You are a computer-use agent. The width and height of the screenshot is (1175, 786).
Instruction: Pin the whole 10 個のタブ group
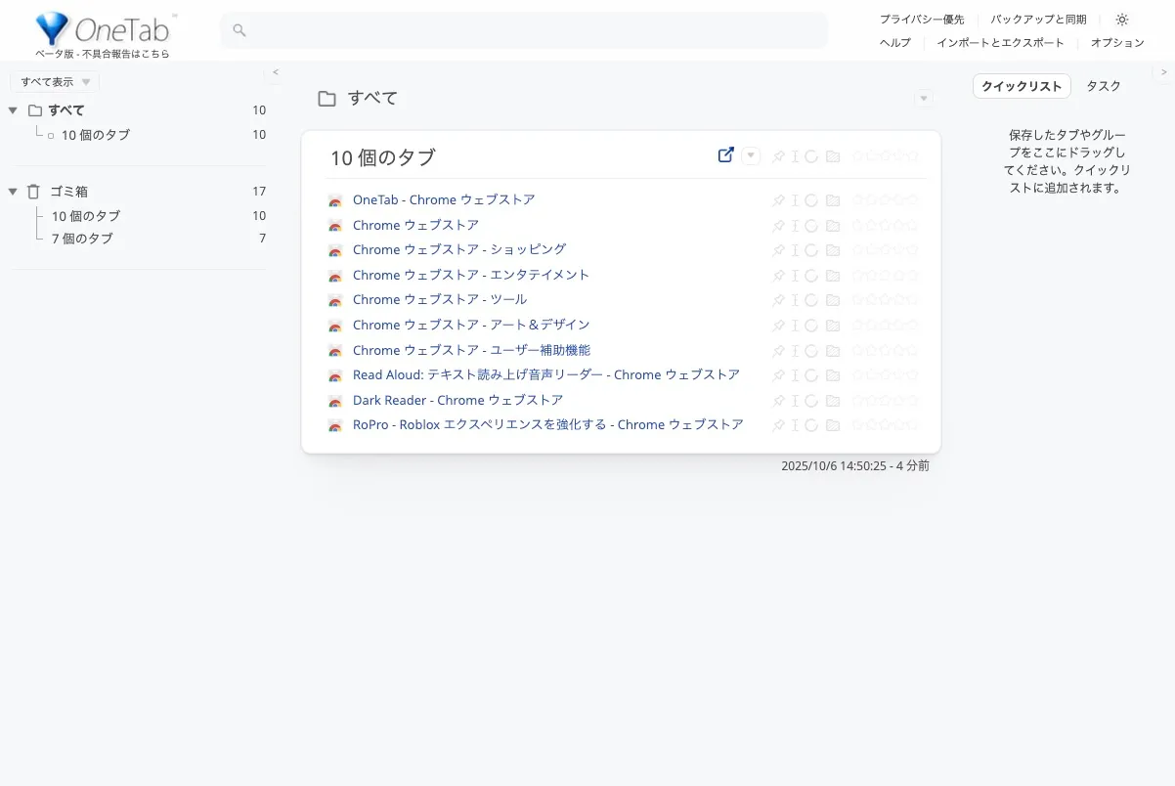[778, 156]
